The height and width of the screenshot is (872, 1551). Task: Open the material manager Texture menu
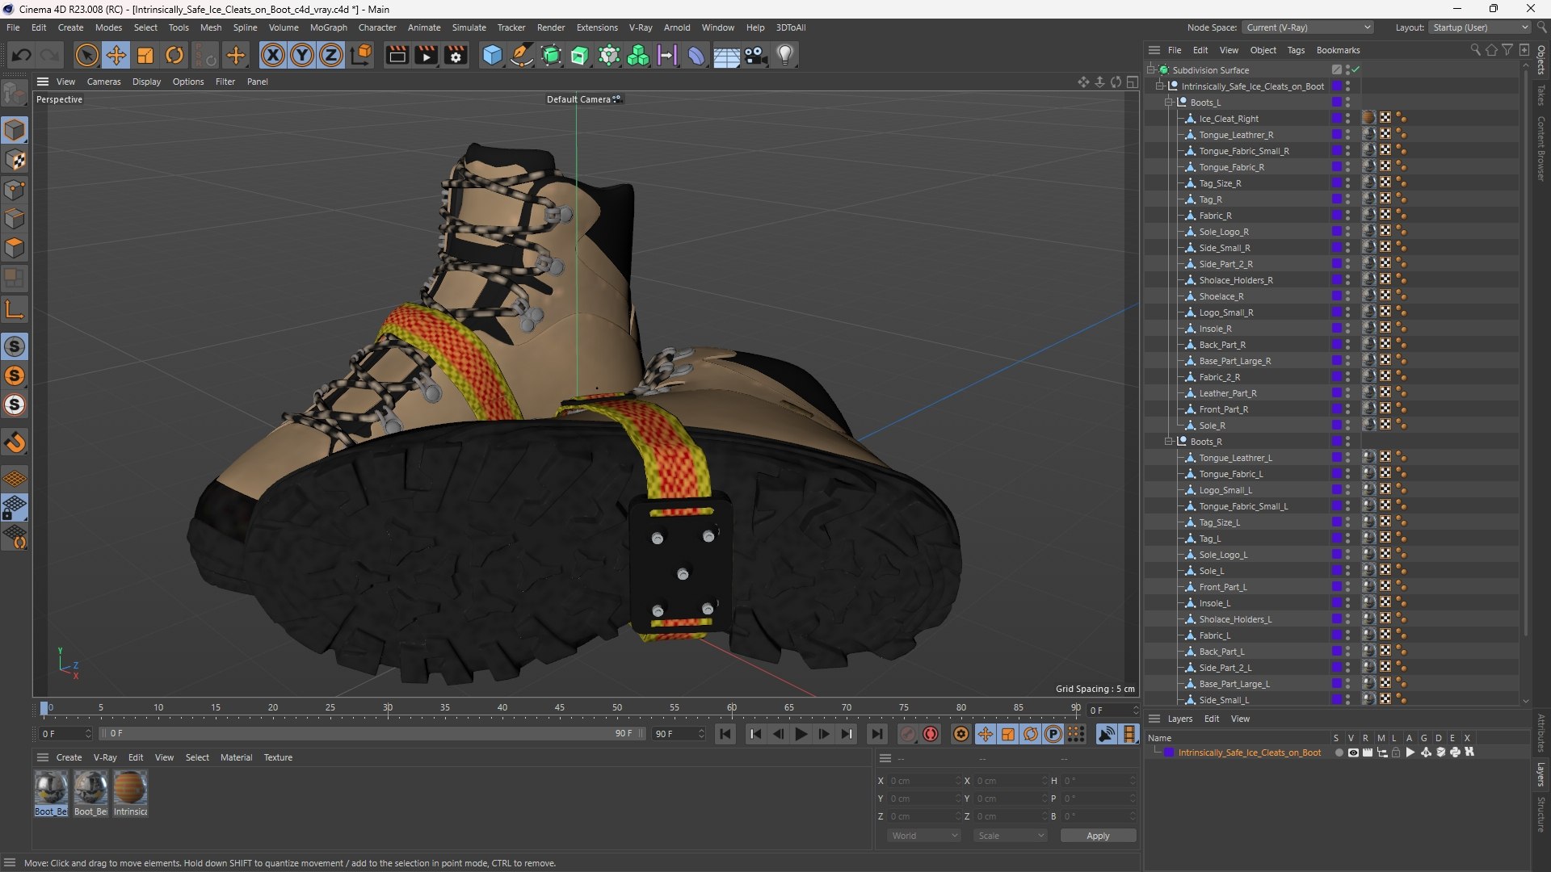[278, 757]
